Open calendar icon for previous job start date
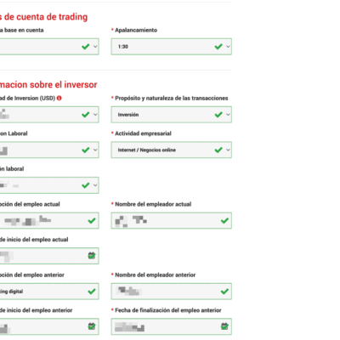This screenshot has width=340, height=340. pos(92,326)
